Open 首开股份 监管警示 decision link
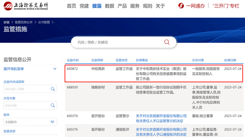Image resolution: width=245 pixels, height=137 pixels. tap(161, 118)
